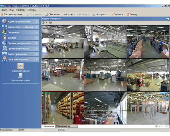Expand the Заказ пропусков chevron

[37, 54]
